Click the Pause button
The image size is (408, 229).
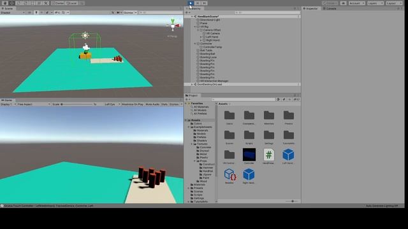pos(198,3)
